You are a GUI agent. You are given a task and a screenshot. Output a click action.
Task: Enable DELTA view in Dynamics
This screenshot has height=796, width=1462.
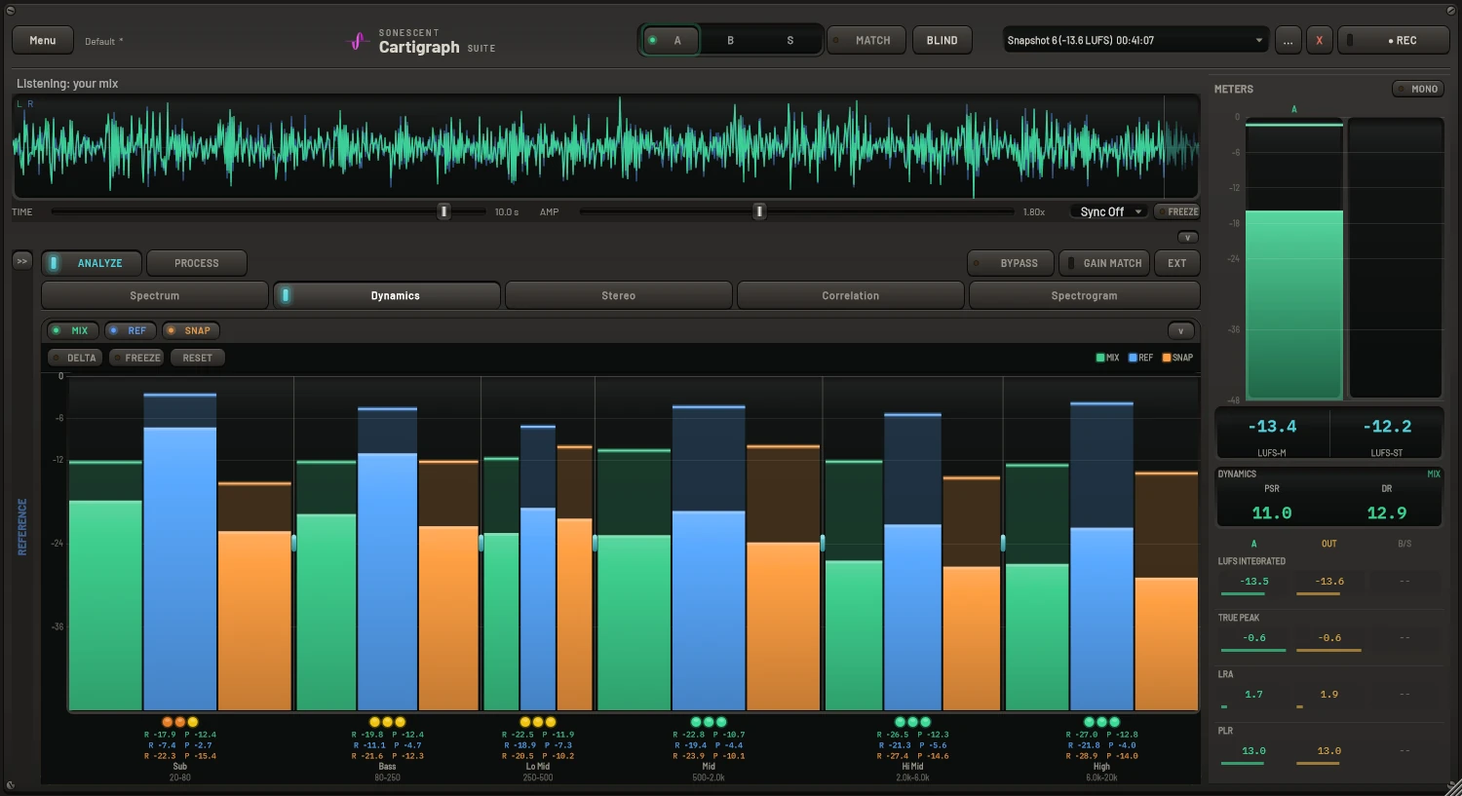(75, 358)
